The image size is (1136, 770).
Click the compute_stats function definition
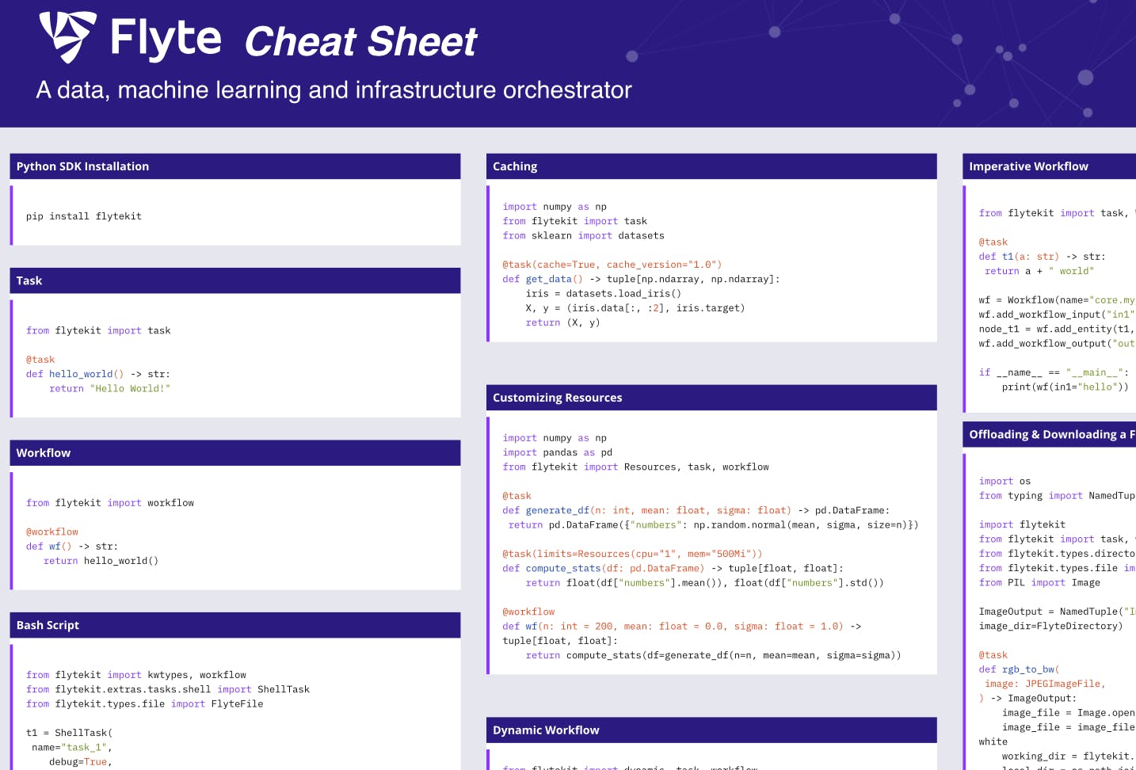click(x=563, y=568)
